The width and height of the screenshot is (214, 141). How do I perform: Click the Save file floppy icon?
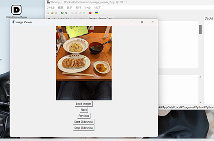[56, 13]
